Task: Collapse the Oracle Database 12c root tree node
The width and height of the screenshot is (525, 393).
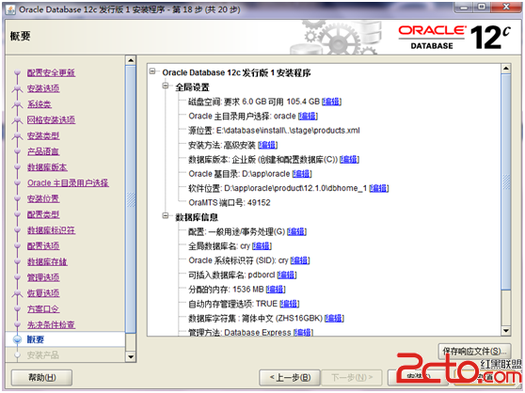Action: point(152,71)
